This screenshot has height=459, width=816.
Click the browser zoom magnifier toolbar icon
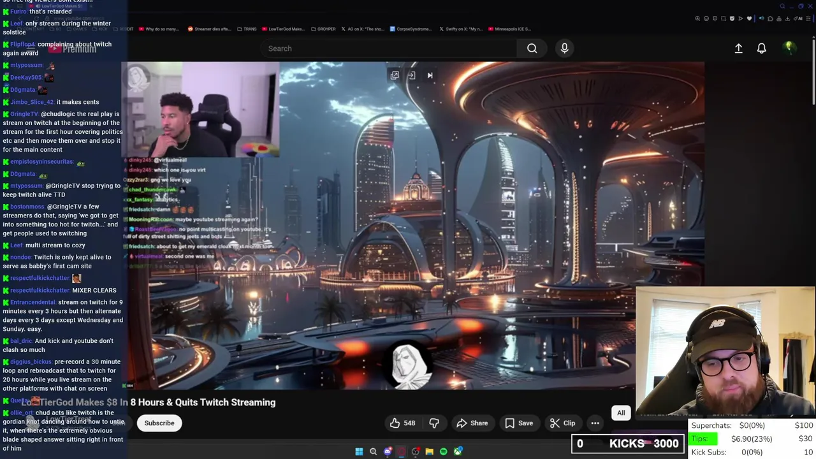coord(697,18)
